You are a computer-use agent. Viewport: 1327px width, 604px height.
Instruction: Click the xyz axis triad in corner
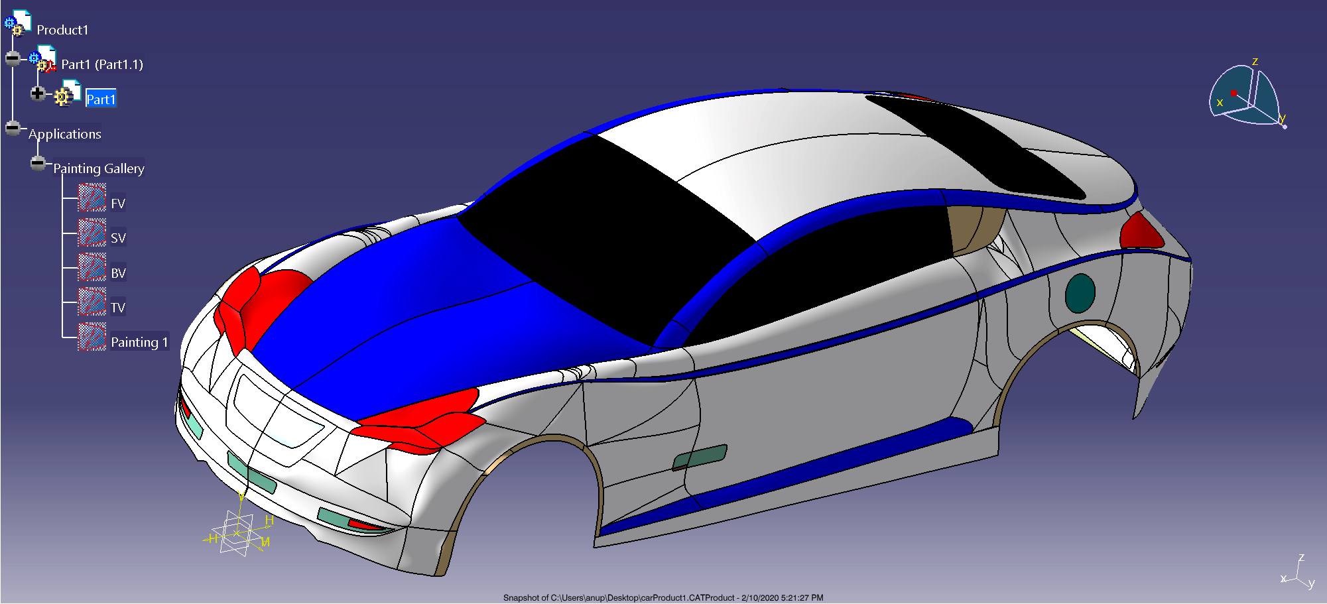coord(1298,573)
